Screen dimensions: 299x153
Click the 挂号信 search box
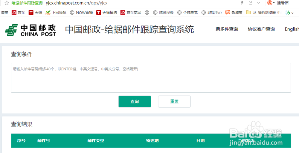(283, 3)
